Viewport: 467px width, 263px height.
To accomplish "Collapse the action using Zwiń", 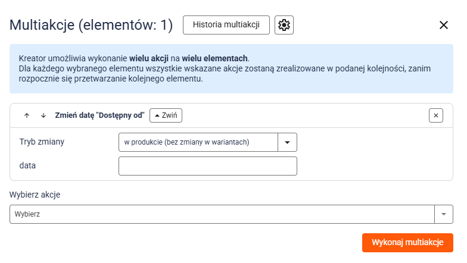I will [166, 115].
